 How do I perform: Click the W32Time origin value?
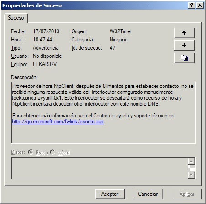click(x=120, y=31)
